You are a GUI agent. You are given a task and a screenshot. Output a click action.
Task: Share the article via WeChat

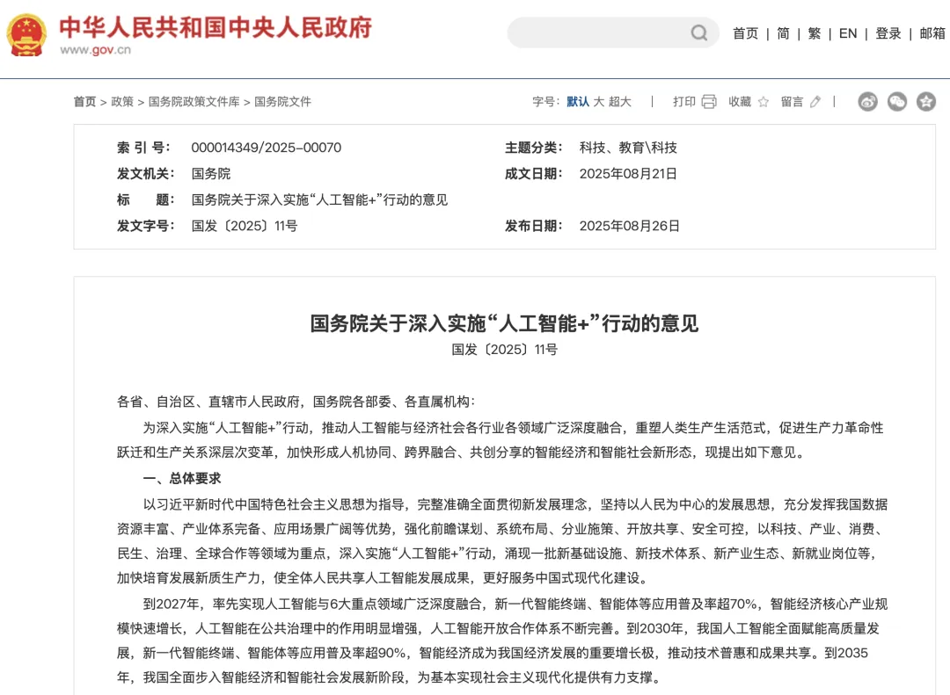tap(897, 102)
